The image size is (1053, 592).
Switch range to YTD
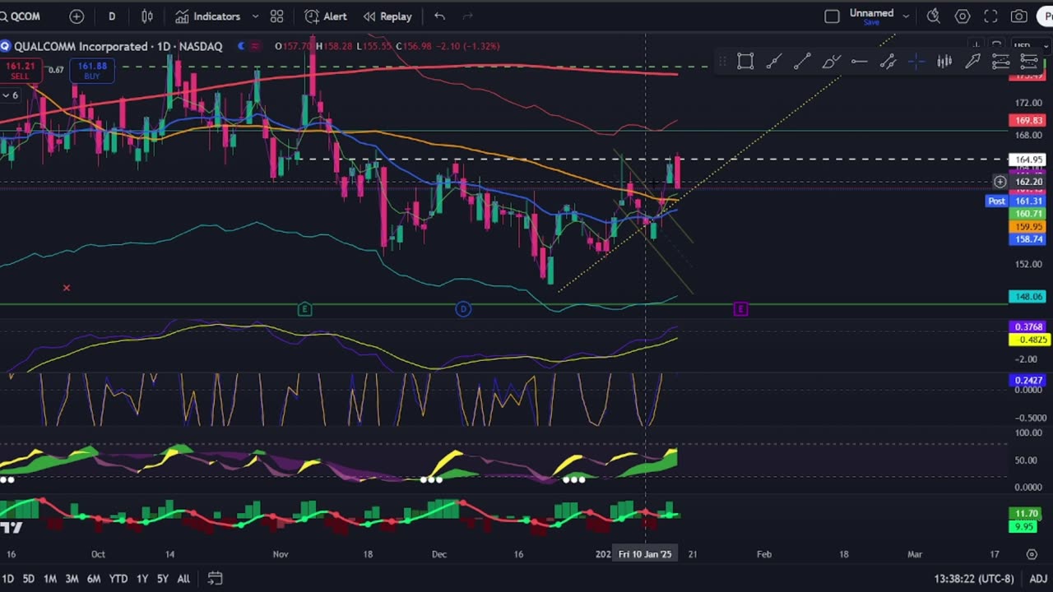click(118, 579)
